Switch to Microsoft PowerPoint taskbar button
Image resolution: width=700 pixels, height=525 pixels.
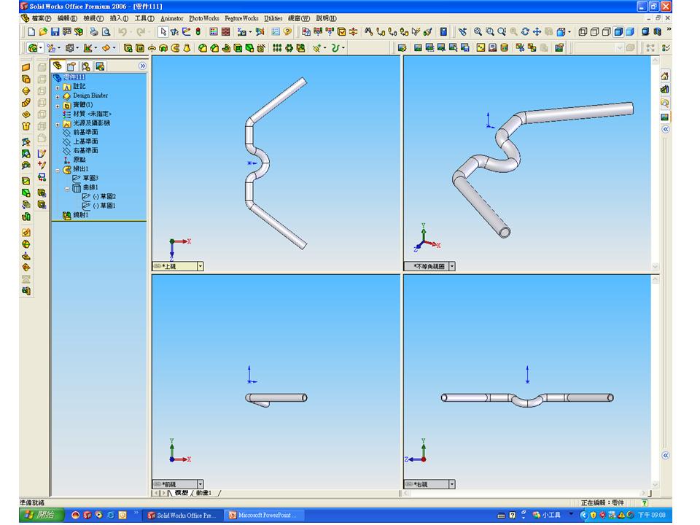click(264, 516)
